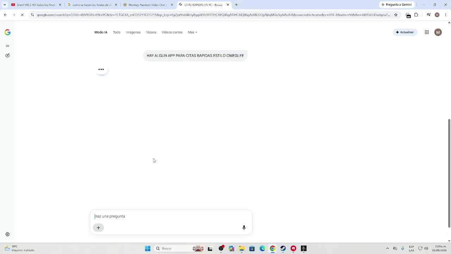Close the Monkey Random Video Chat tab
Image resolution: width=451 pixels, height=254 pixels.
172,5
